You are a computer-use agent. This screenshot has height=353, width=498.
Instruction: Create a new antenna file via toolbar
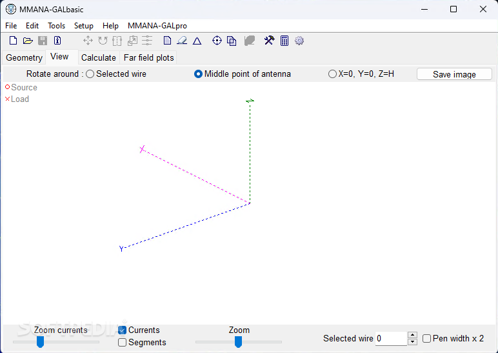[13, 41]
